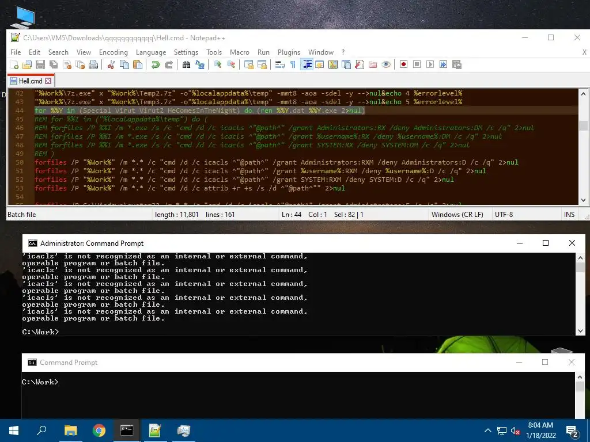Image resolution: width=590 pixels, height=442 pixels.
Task: Start macro recording with the red dot
Action: pos(403,64)
